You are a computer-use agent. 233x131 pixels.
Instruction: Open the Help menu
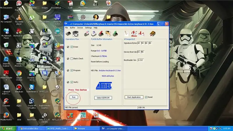(96, 28)
